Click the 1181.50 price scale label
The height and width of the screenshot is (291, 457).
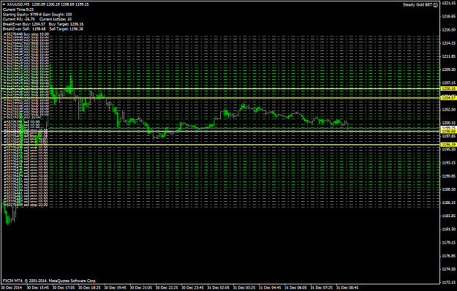pos(449,230)
